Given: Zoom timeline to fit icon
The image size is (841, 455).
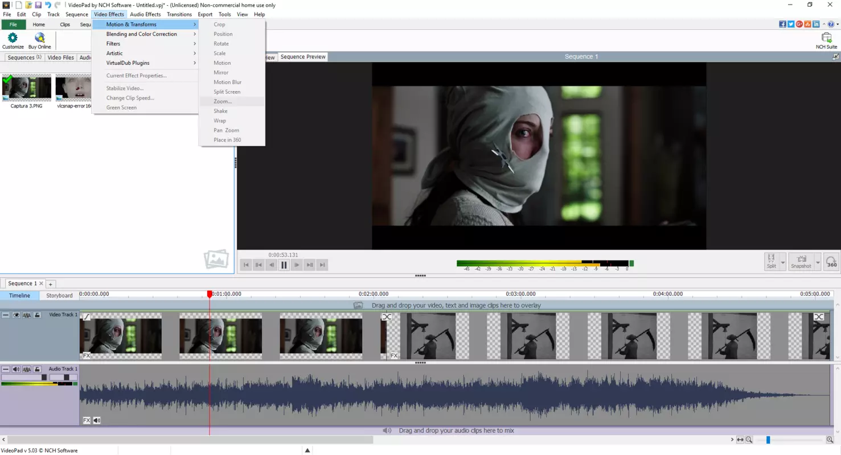Looking at the screenshot, I should click(x=740, y=440).
